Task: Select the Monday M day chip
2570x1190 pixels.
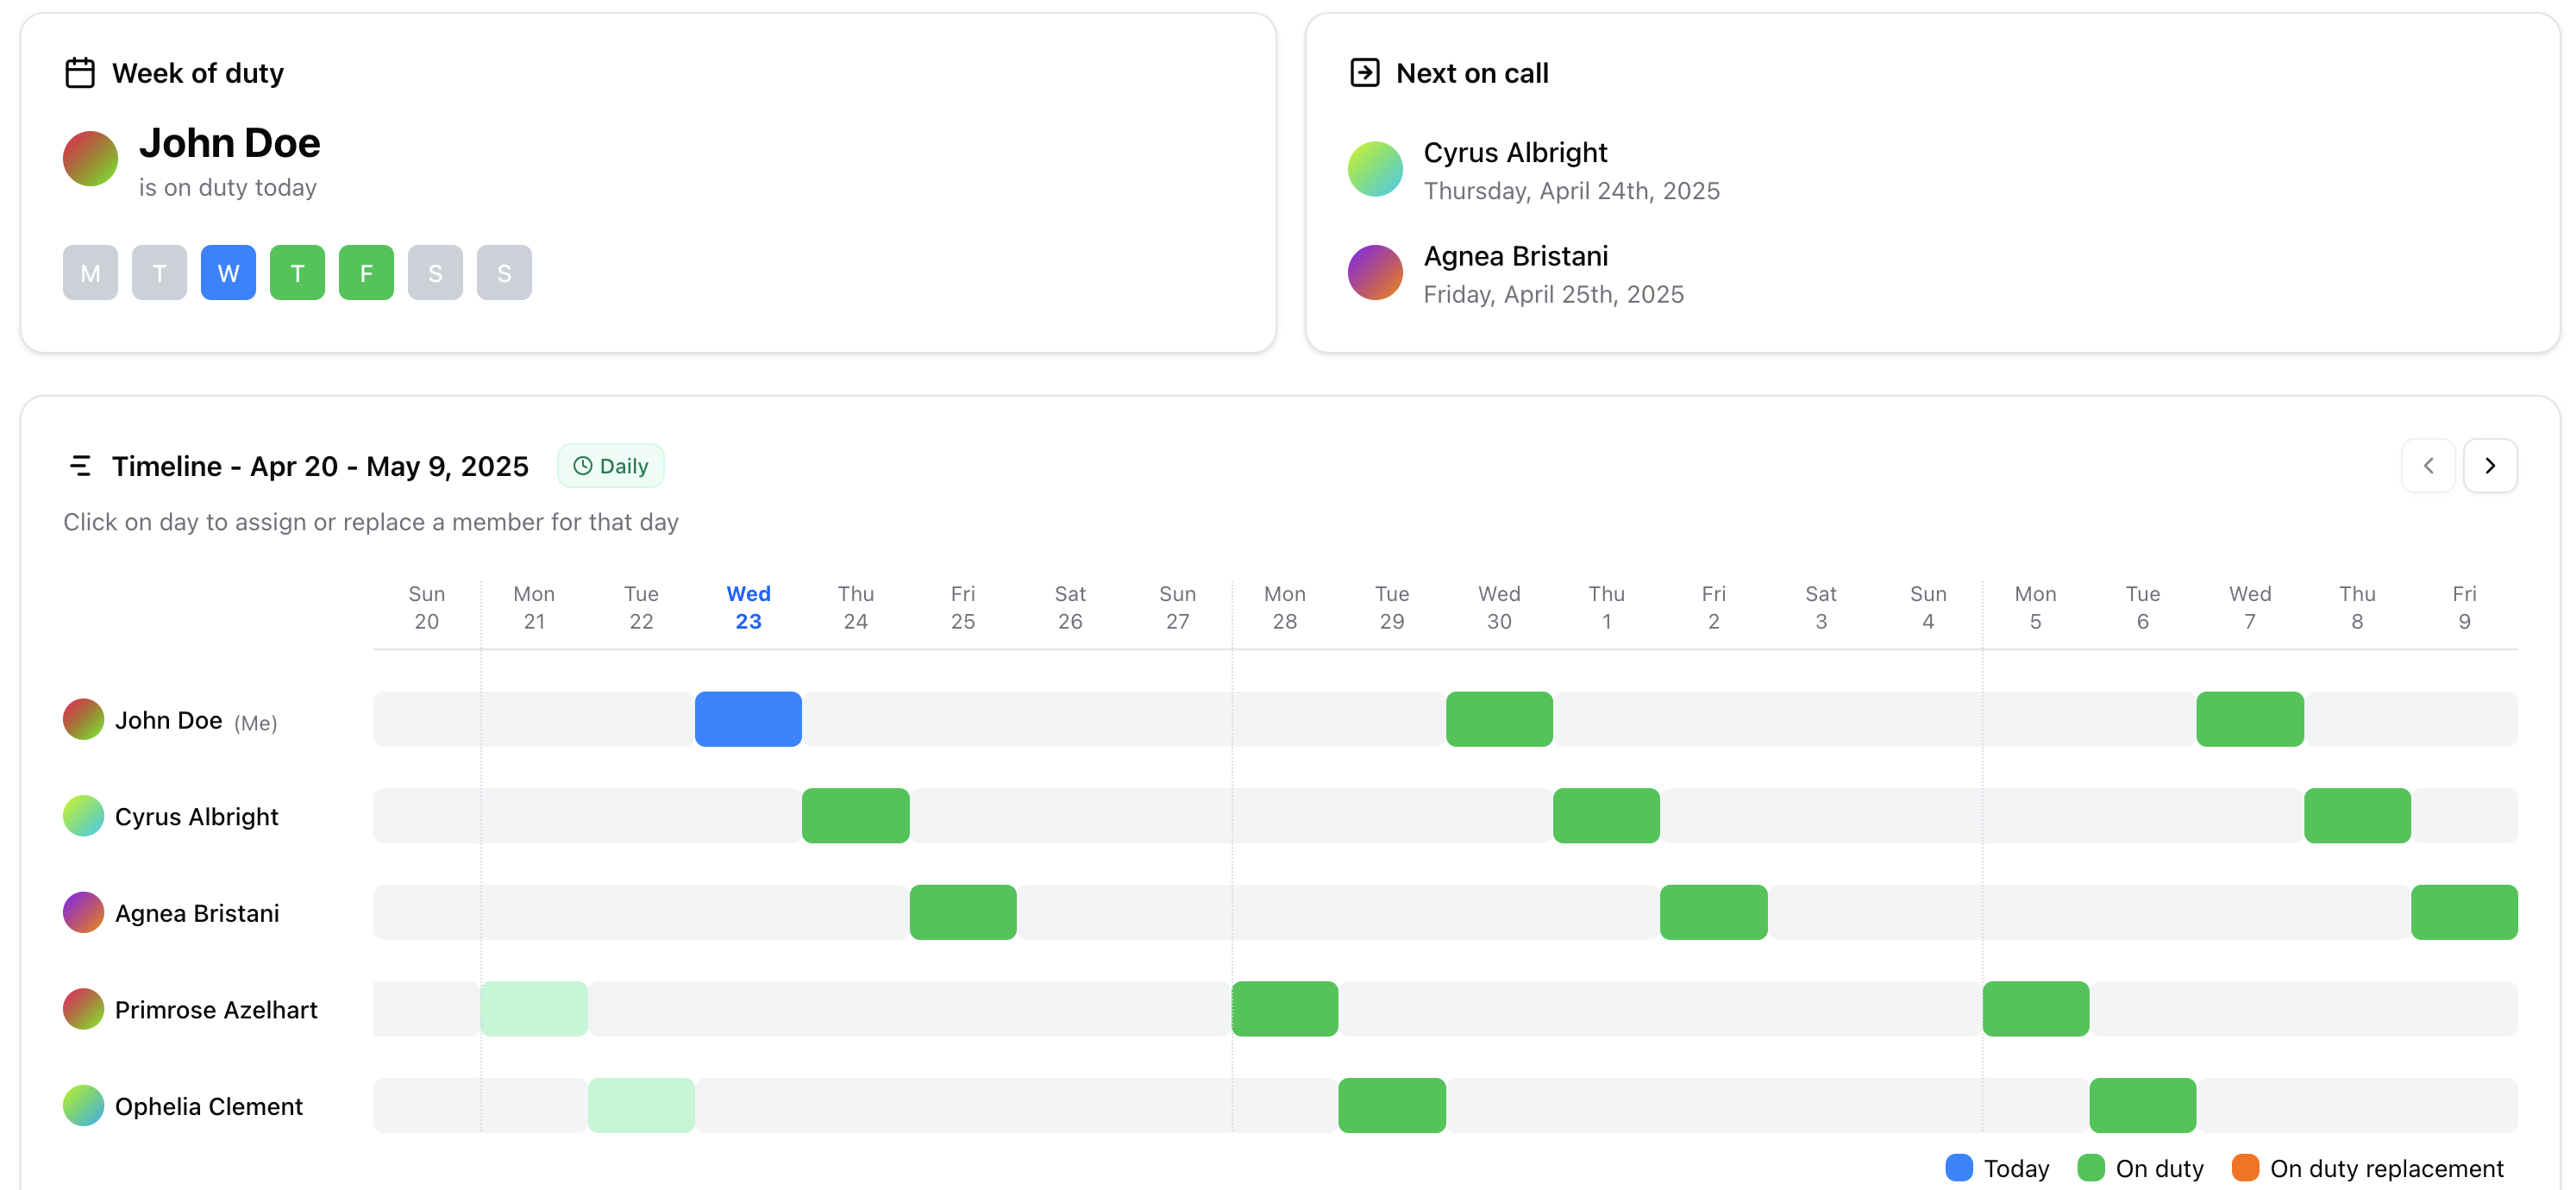Action: coord(91,272)
